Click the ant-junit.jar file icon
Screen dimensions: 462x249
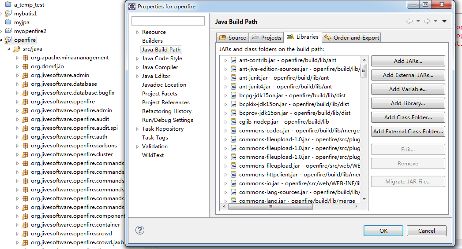pyautogui.click(x=233, y=78)
